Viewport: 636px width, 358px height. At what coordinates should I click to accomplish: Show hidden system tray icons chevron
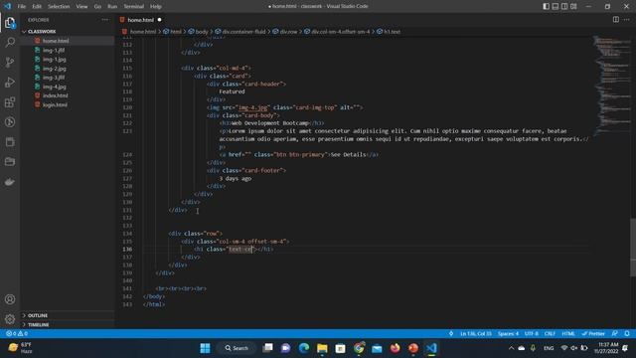click(x=511, y=348)
